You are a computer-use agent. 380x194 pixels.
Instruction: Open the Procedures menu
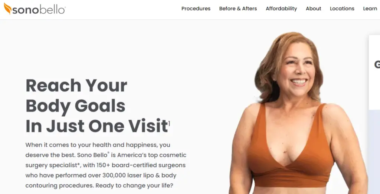[x=196, y=9]
